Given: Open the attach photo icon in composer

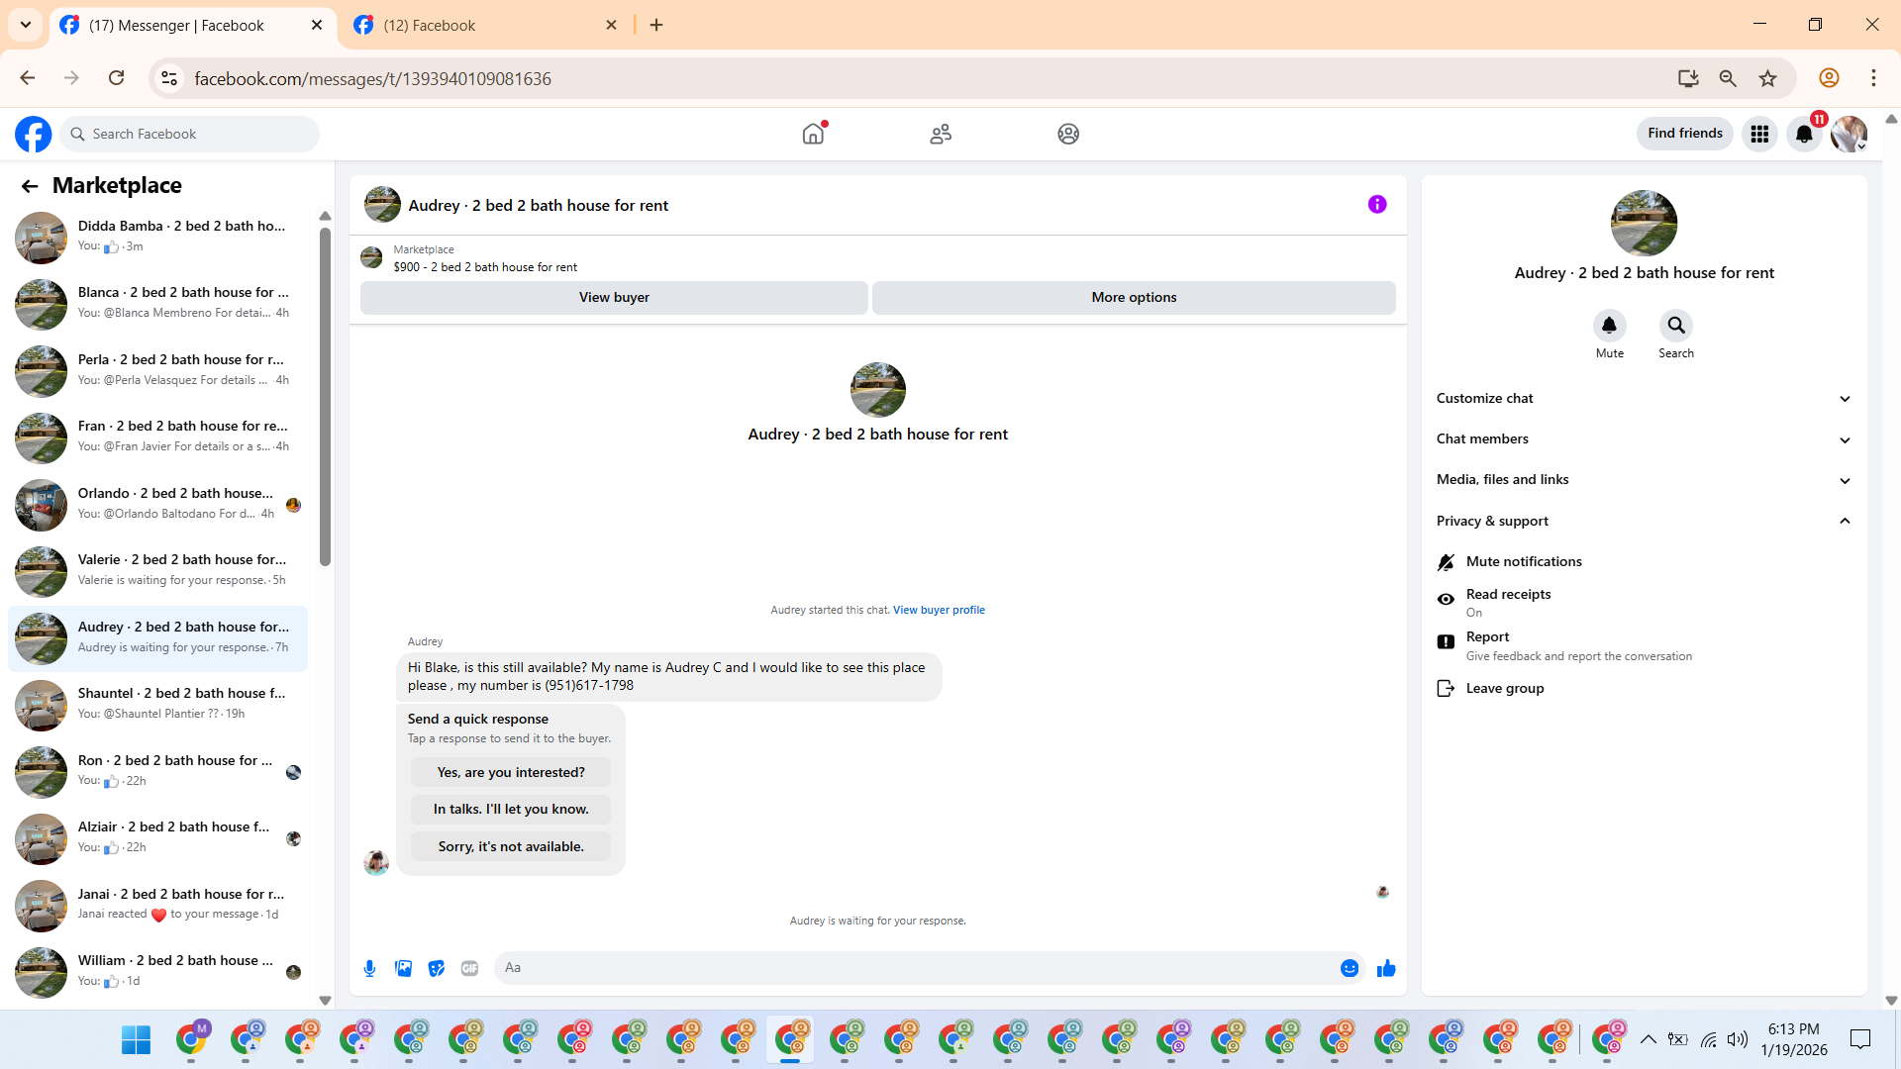Looking at the screenshot, I should [403, 968].
